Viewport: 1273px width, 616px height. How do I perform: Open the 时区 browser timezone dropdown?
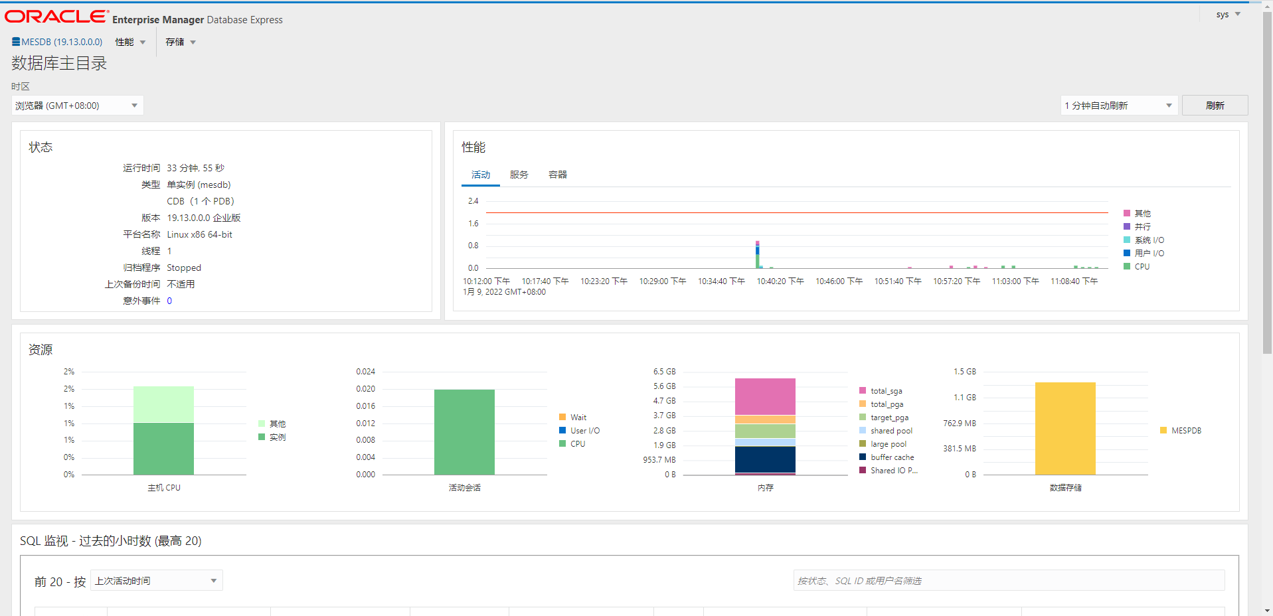pyautogui.click(x=77, y=106)
